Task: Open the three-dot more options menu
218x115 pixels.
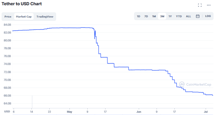Action: click(x=209, y=5)
